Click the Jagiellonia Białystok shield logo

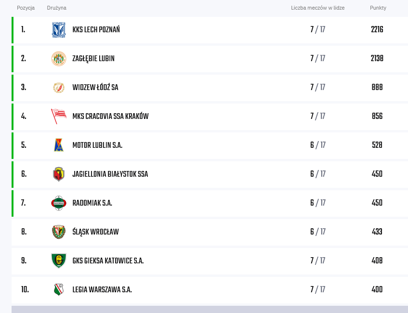pos(59,174)
